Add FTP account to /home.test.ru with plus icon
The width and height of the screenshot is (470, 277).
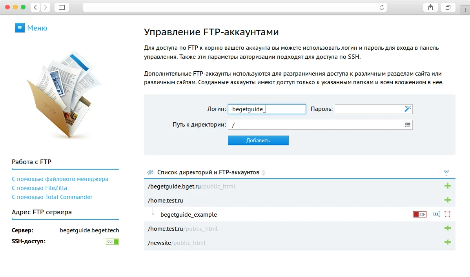pos(447,200)
